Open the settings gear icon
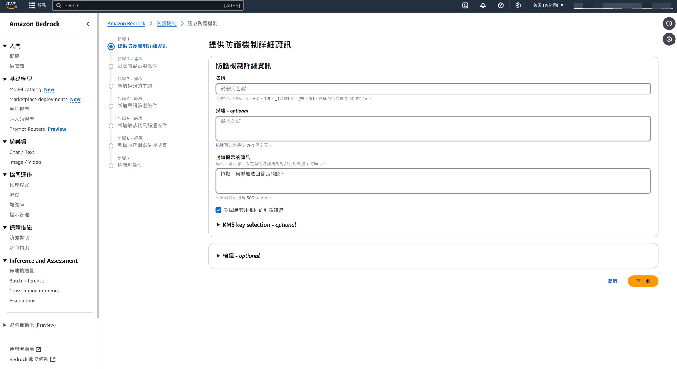The width and height of the screenshot is (677, 369). (x=518, y=5)
